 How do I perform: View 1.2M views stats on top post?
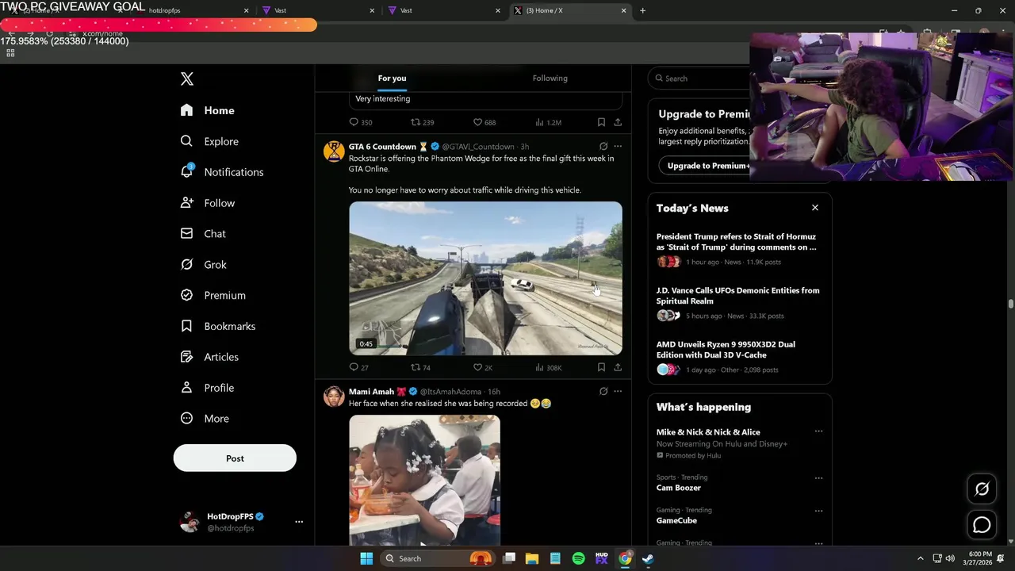(x=548, y=122)
